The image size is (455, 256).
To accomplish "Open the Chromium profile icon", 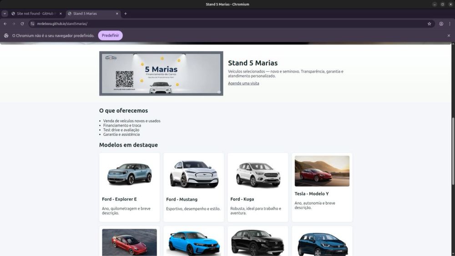I will click(441, 24).
